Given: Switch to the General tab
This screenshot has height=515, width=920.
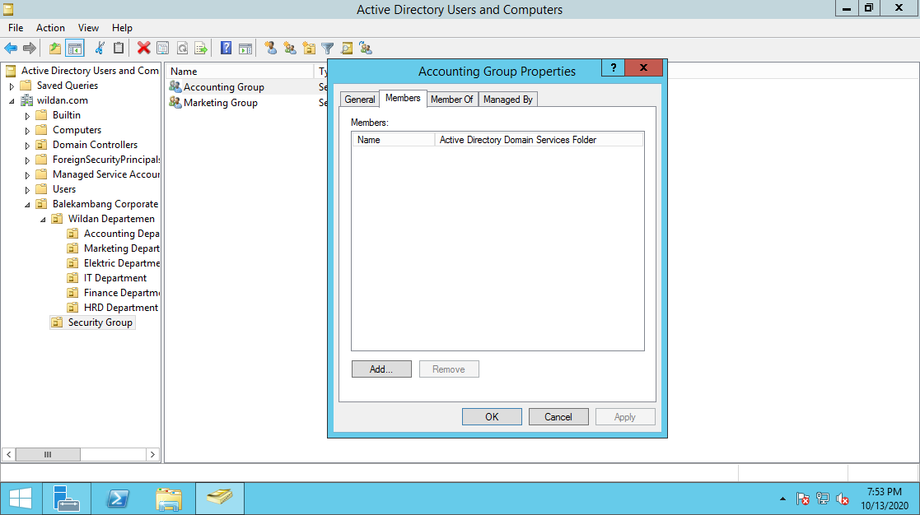Looking at the screenshot, I should click(x=359, y=99).
